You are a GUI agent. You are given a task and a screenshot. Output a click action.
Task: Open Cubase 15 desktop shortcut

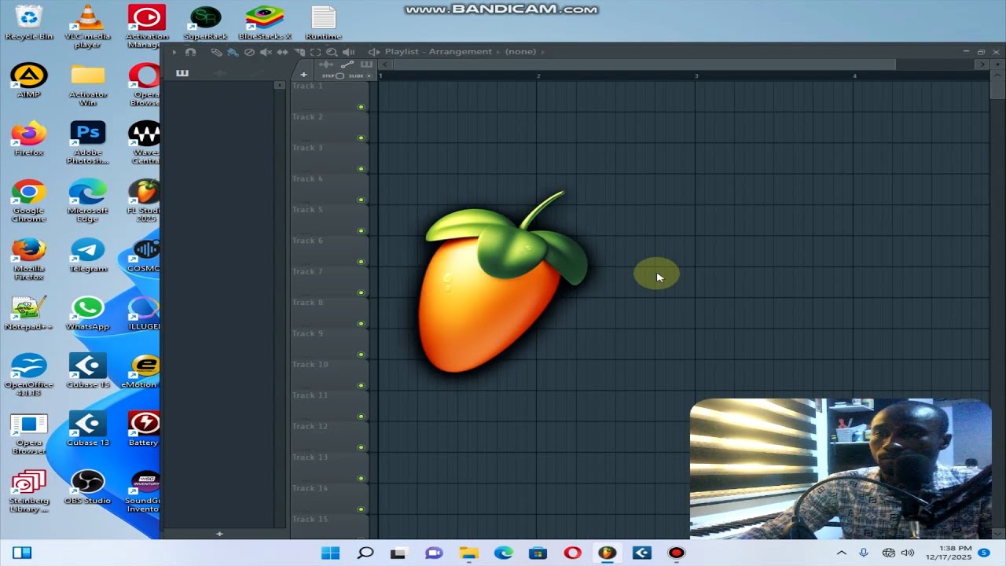pos(87,371)
